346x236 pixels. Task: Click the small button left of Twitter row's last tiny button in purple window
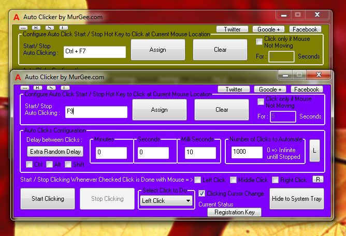(51, 88)
